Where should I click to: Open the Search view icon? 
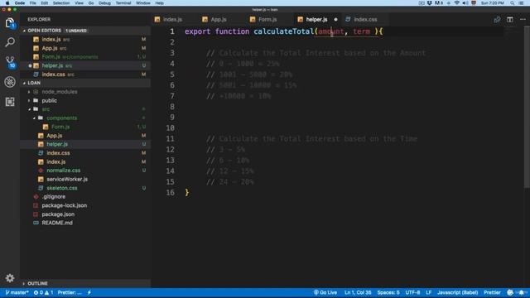(x=10, y=42)
